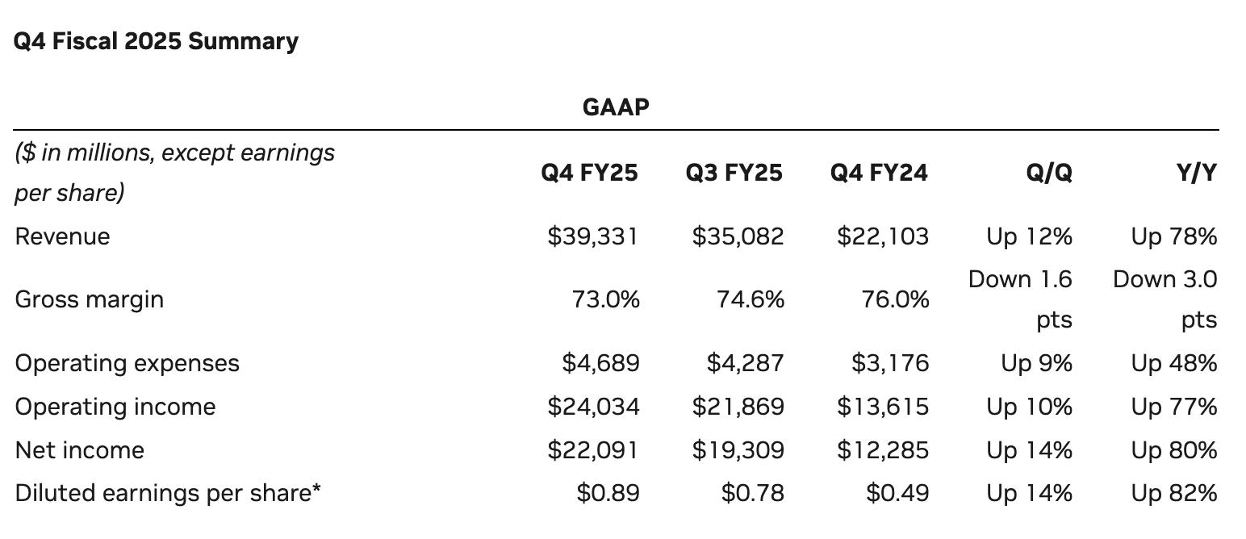Select the Operating expenses row label
This screenshot has height=539, width=1246.
[x=127, y=363]
